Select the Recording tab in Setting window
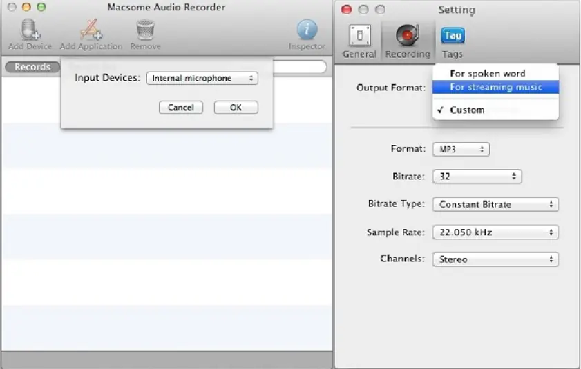This screenshot has width=581, height=369. pos(408,41)
